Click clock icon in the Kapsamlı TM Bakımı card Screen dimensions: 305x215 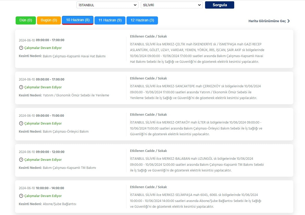tap(21, 159)
